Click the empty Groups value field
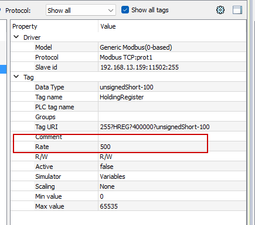This screenshot has width=255, height=225. coord(172,117)
